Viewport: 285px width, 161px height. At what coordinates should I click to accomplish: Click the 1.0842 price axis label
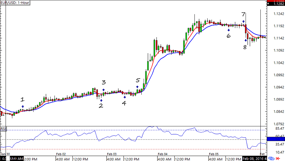point(279,112)
